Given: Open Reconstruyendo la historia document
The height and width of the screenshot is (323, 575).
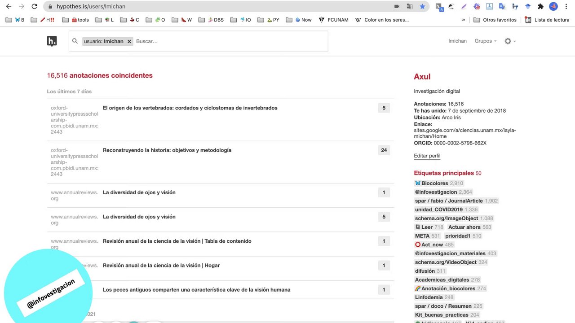Looking at the screenshot, I should tap(167, 150).
